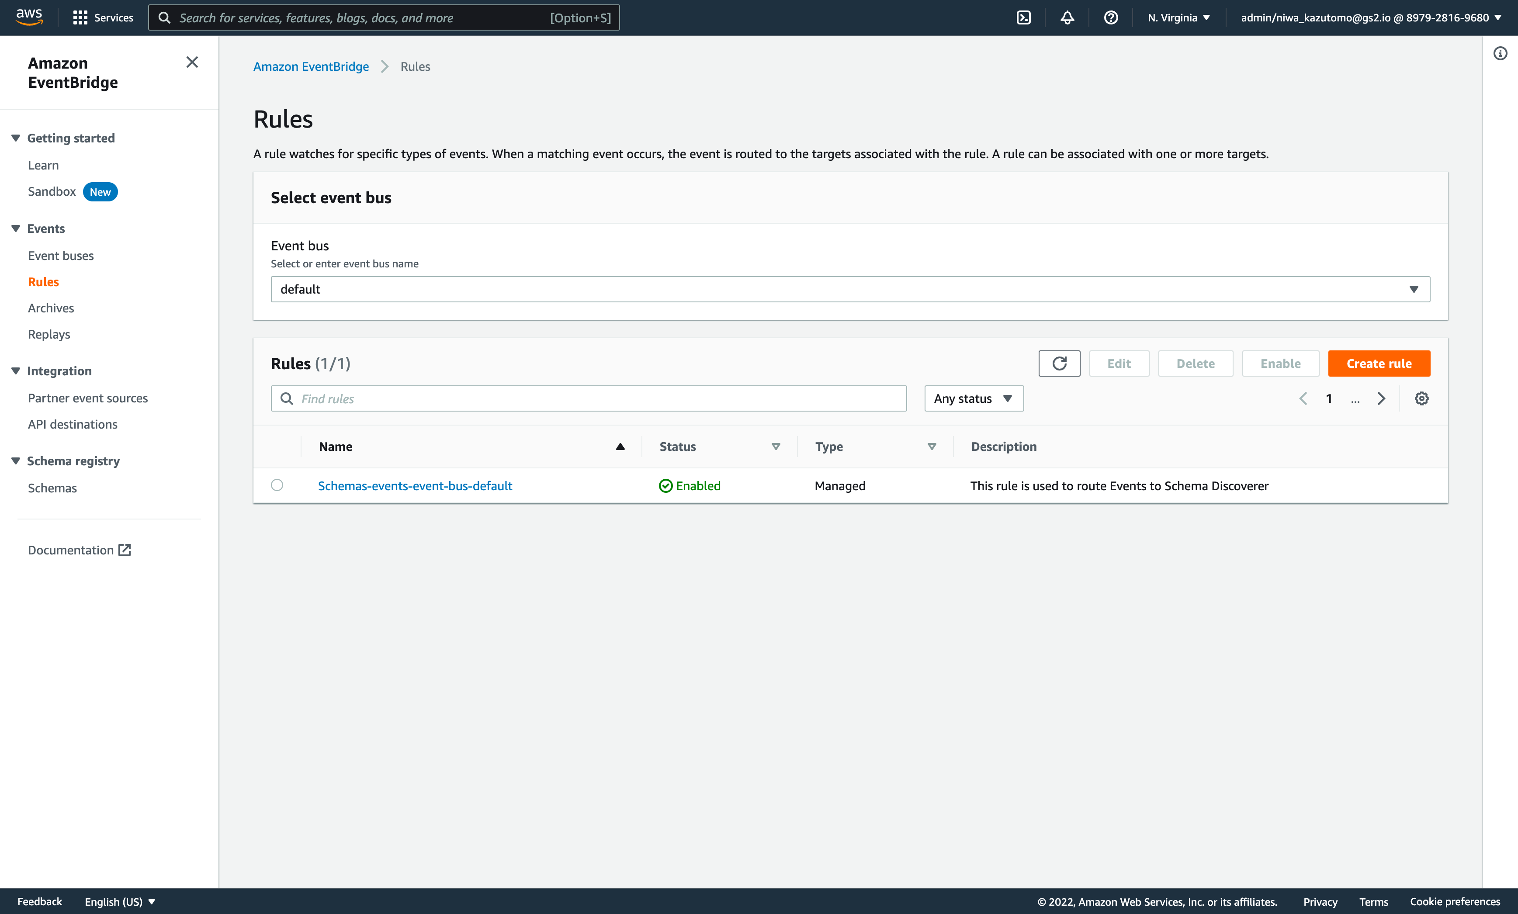Open Partner event sources
This screenshot has height=914, width=1518.
coord(88,398)
